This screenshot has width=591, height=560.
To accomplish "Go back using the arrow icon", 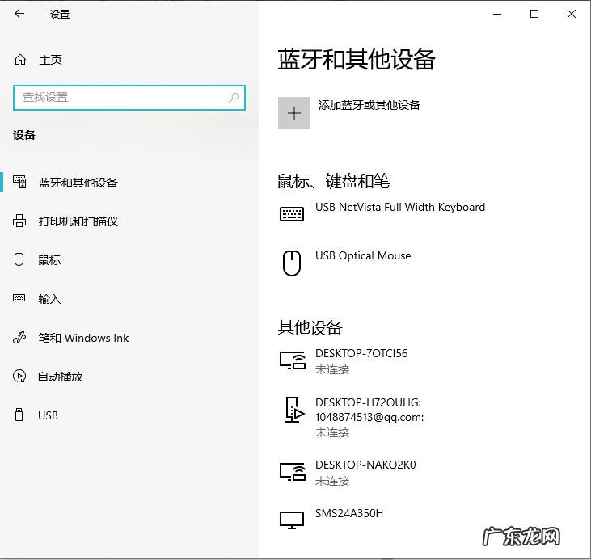I will (x=19, y=14).
